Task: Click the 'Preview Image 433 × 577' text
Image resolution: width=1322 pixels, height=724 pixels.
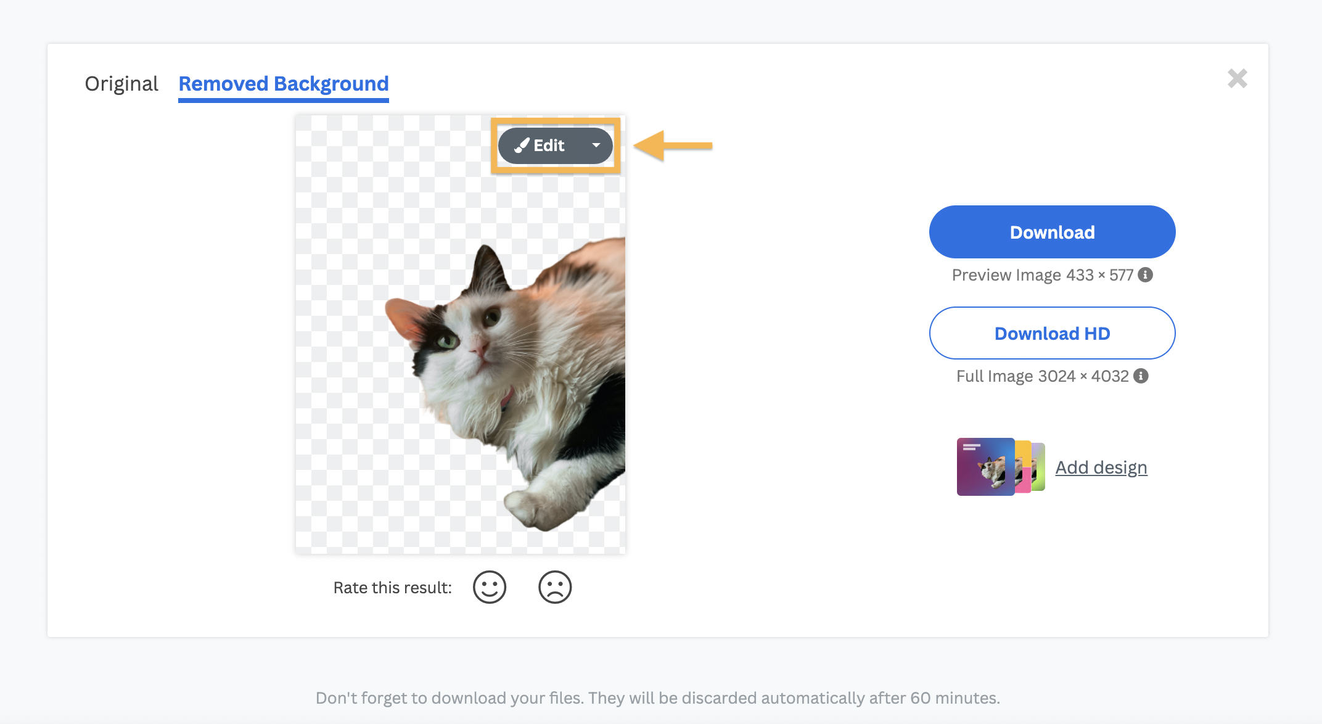Action: [1043, 275]
